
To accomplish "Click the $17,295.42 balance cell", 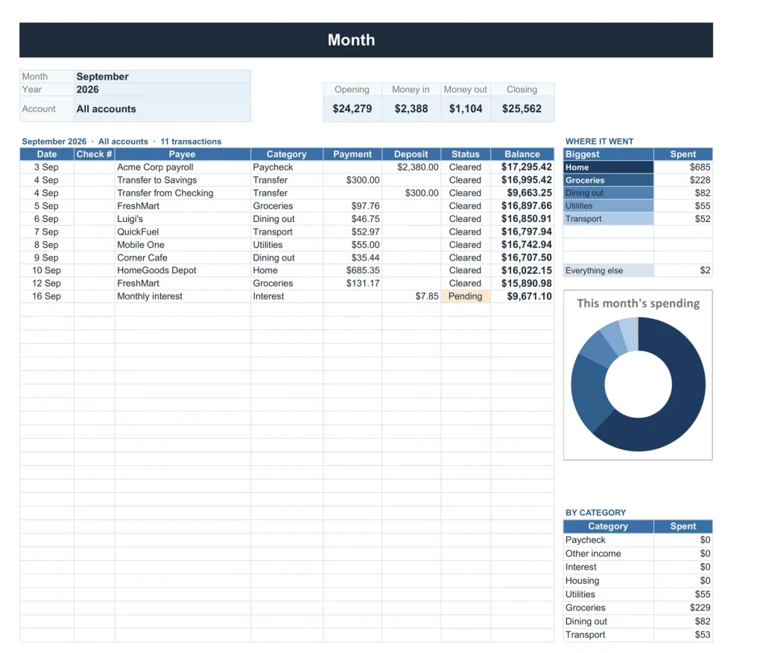I will pos(522,168).
